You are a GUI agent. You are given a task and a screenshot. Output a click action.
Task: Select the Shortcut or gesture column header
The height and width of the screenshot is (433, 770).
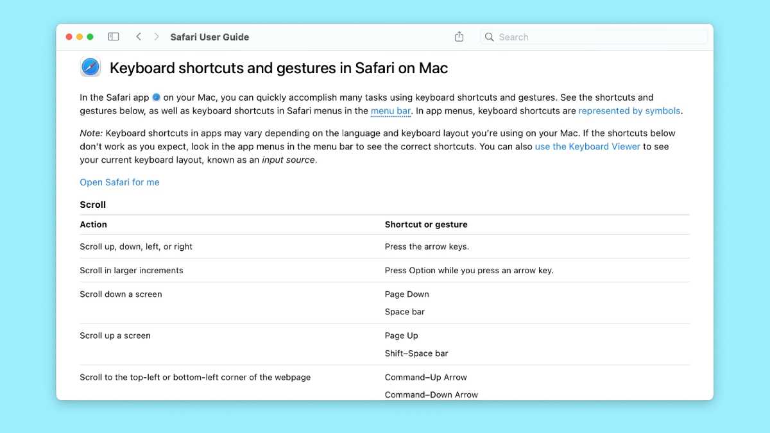pos(426,224)
